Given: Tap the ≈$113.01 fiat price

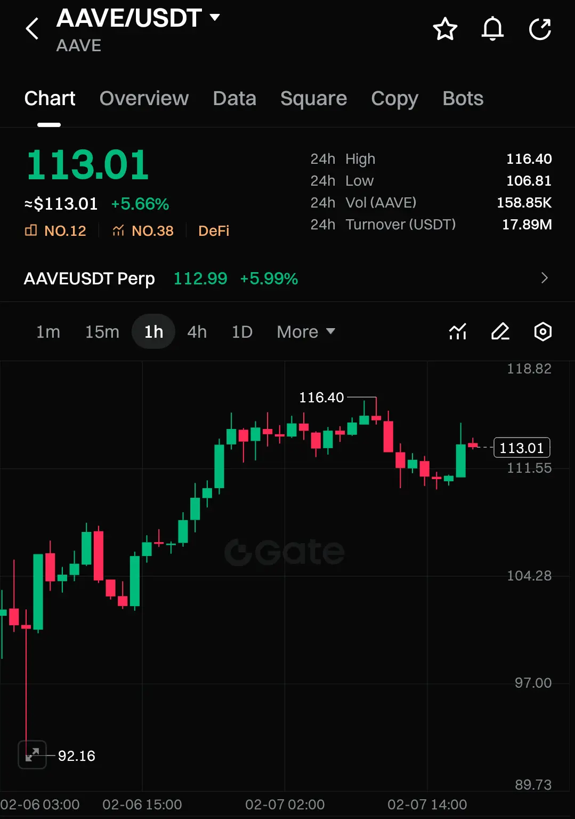Looking at the screenshot, I should [61, 204].
